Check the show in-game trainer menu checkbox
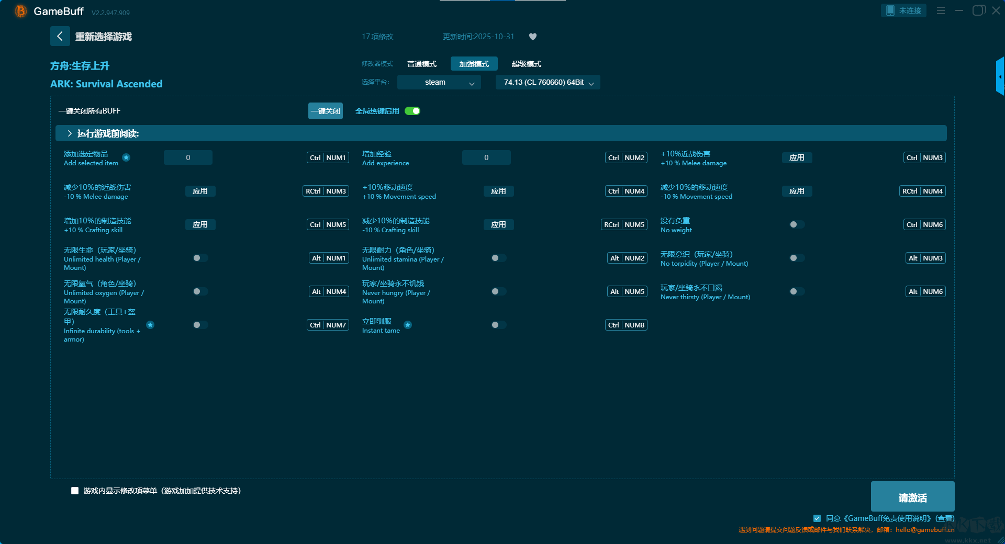The height and width of the screenshot is (544, 1005). pos(75,491)
